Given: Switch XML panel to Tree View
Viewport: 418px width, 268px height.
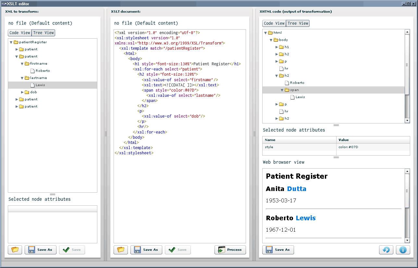Looking at the screenshot, I should [43, 33].
